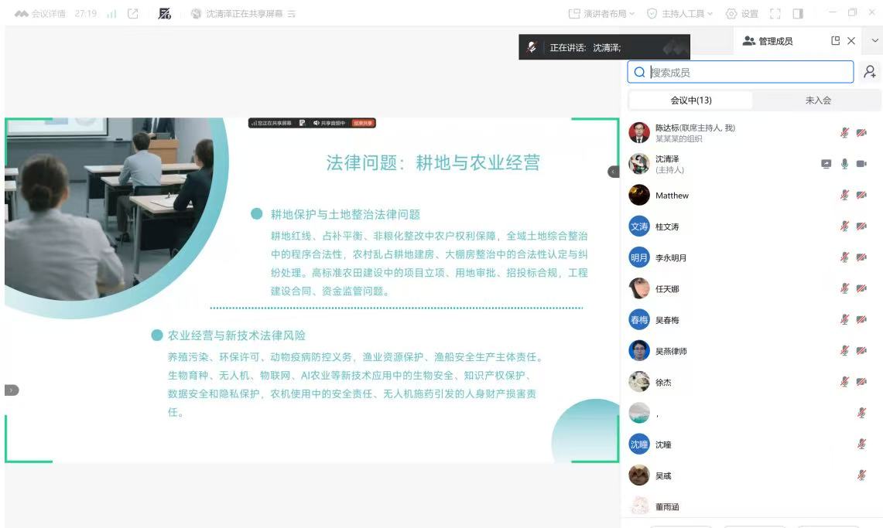Click the network signal strength icon
The width and height of the screenshot is (883, 528).
[111, 14]
